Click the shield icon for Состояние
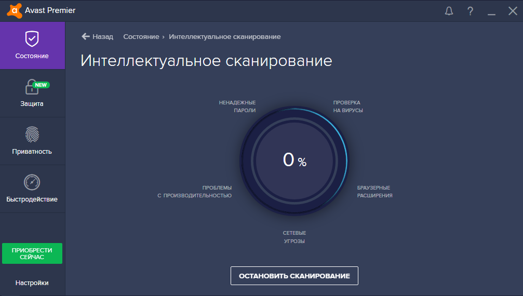 pos(32,38)
